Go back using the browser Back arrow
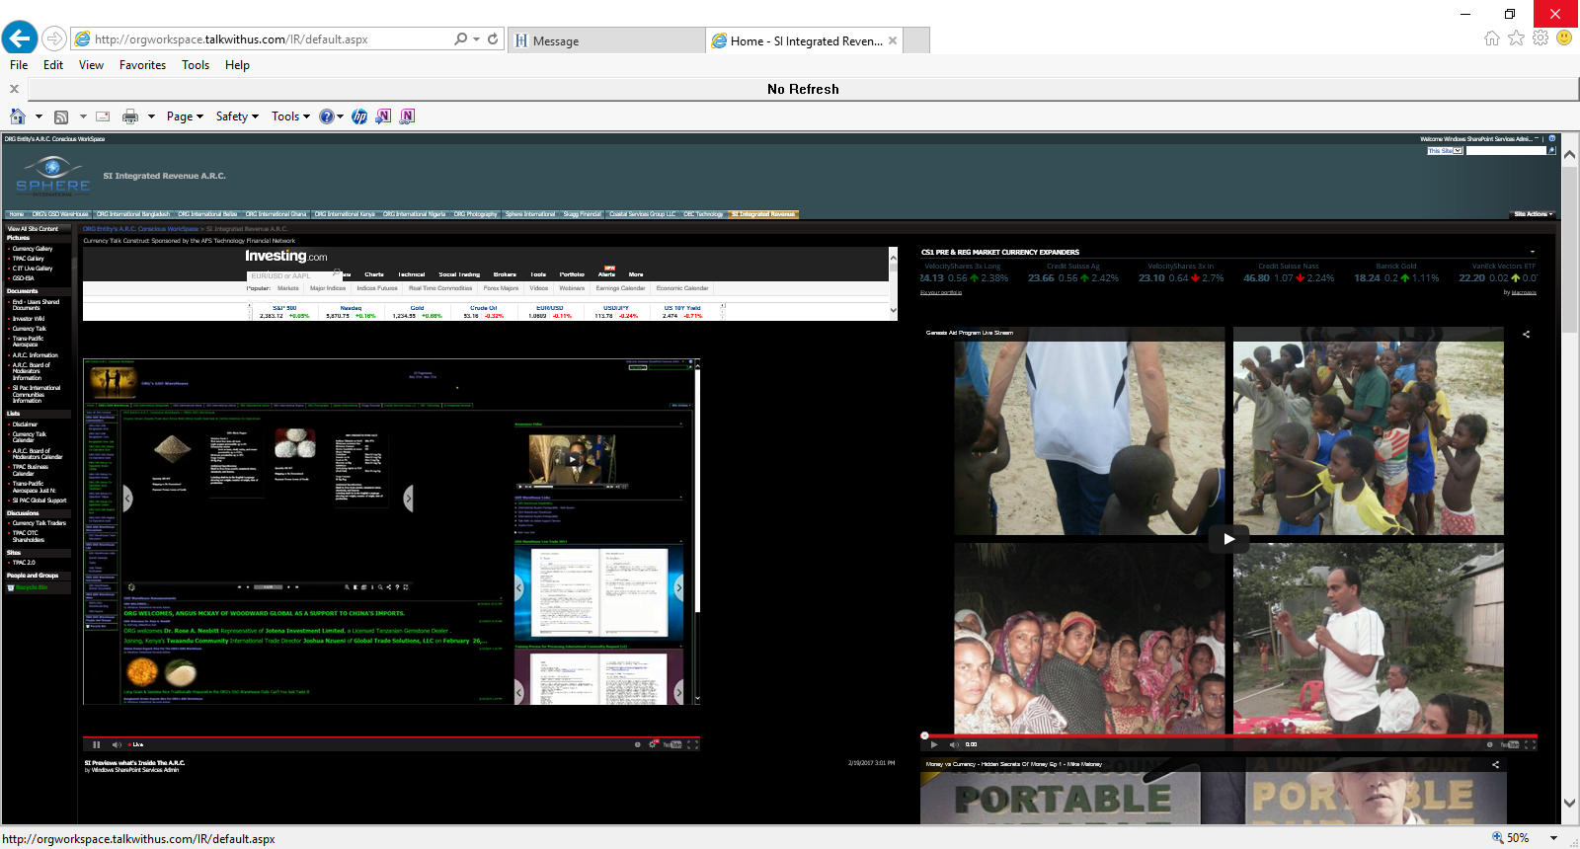Viewport: 1580px width, 849px height. (20, 39)
